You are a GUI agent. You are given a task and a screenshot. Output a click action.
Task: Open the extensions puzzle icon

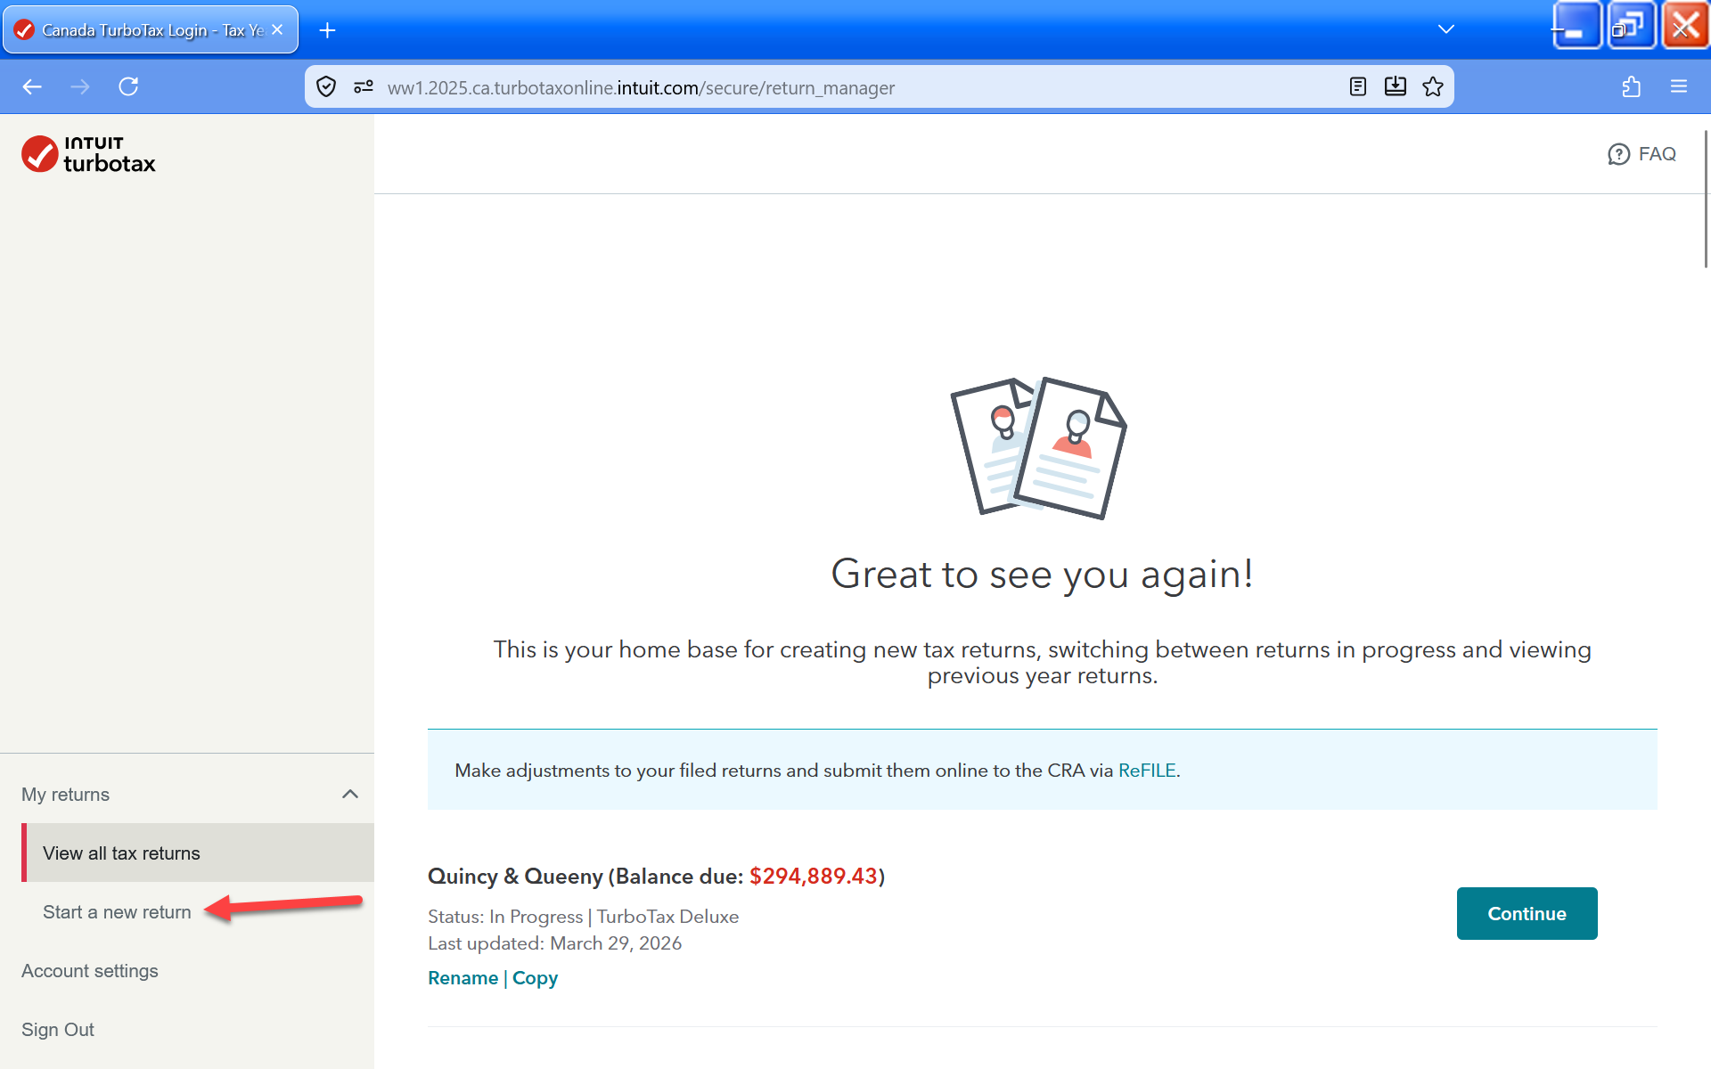tap(1631, 86)
